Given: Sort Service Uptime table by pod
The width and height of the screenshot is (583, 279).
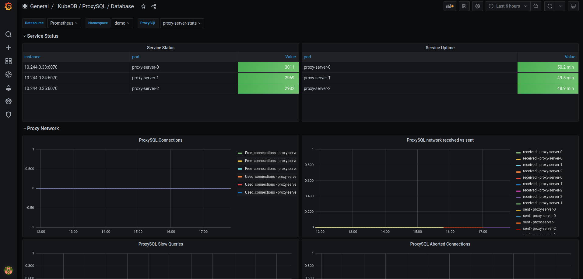Looking at the screenshot, I should pos(307,57).
